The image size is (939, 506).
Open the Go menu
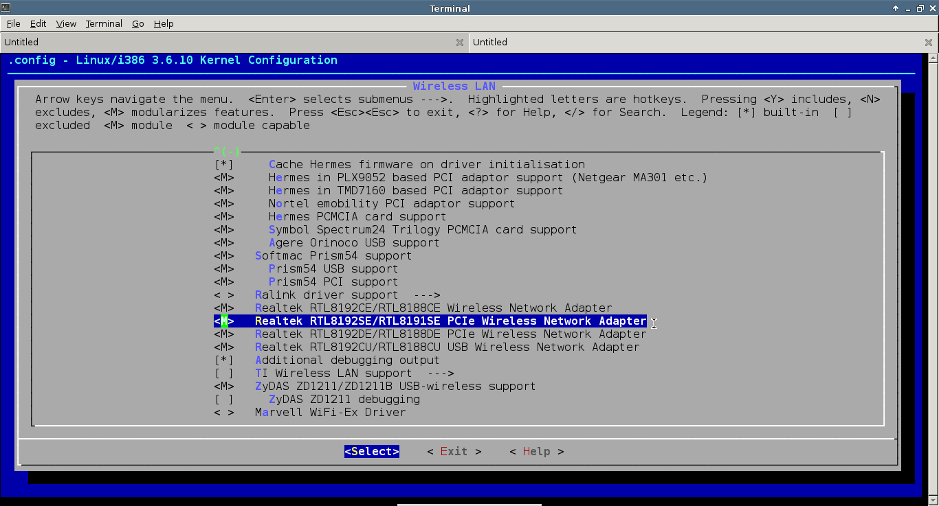click(x=138, y=23)
